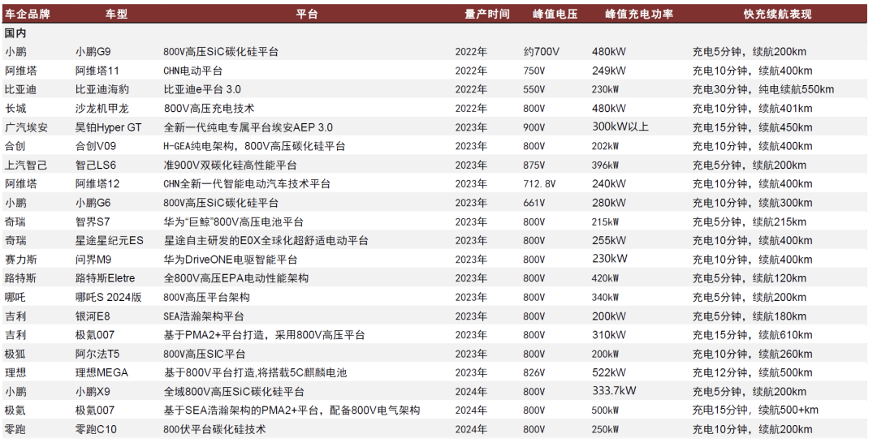
Task: Click the 峰值充电功率 column header
Action: tap(639, 14)
